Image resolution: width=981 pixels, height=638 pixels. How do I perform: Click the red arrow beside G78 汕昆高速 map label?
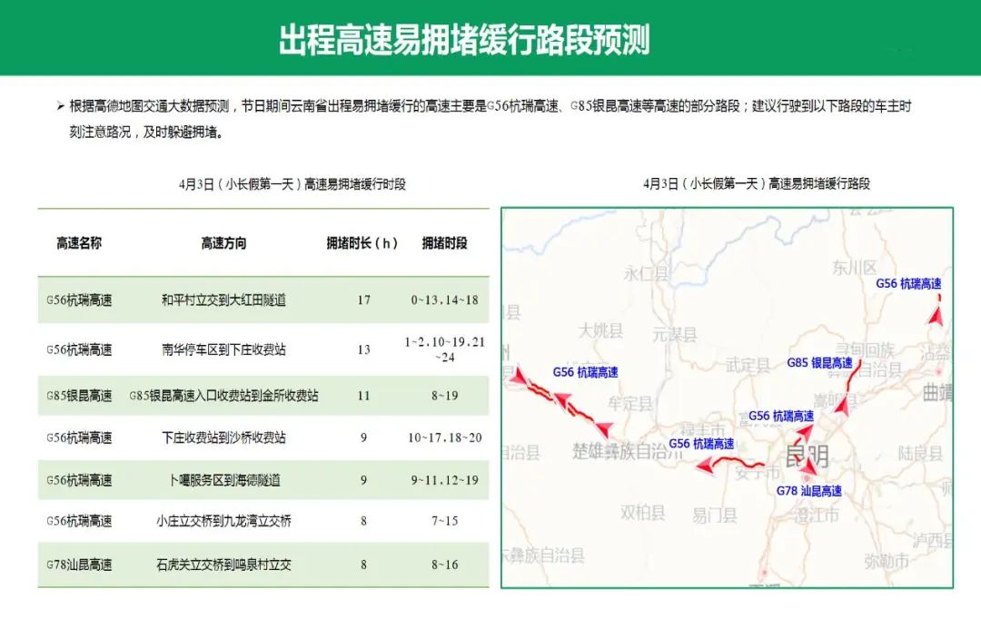coord(809,469)
